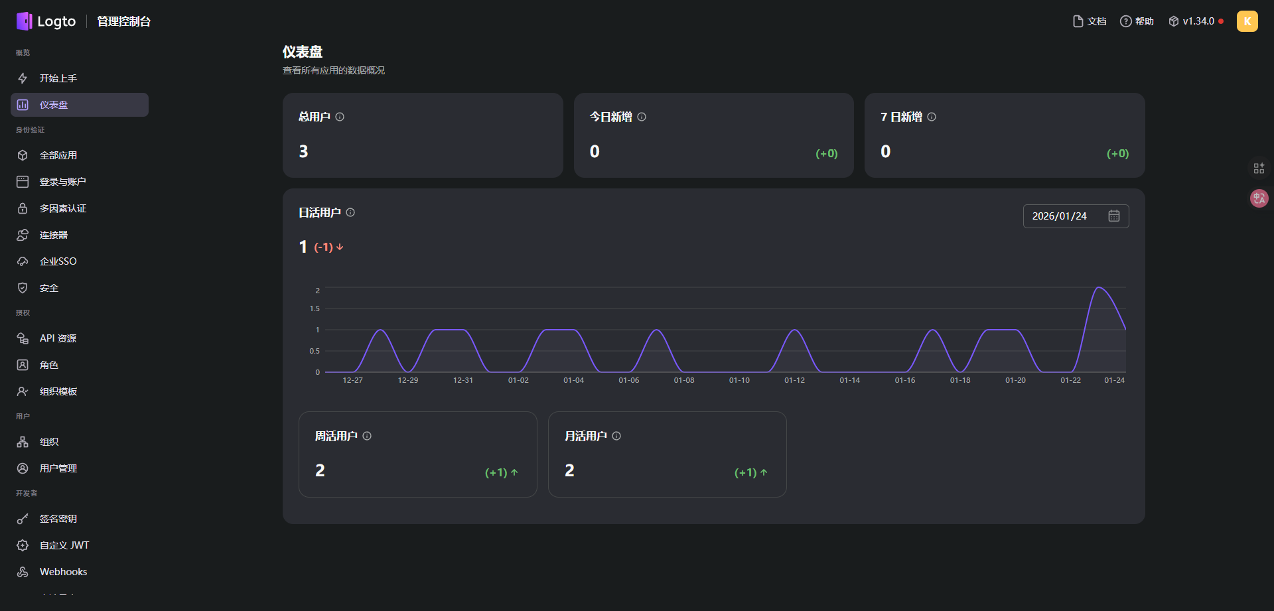Click the translate extension floating icon
Viewport: 1274px width, 611px height.
(x=1259, y=198)
